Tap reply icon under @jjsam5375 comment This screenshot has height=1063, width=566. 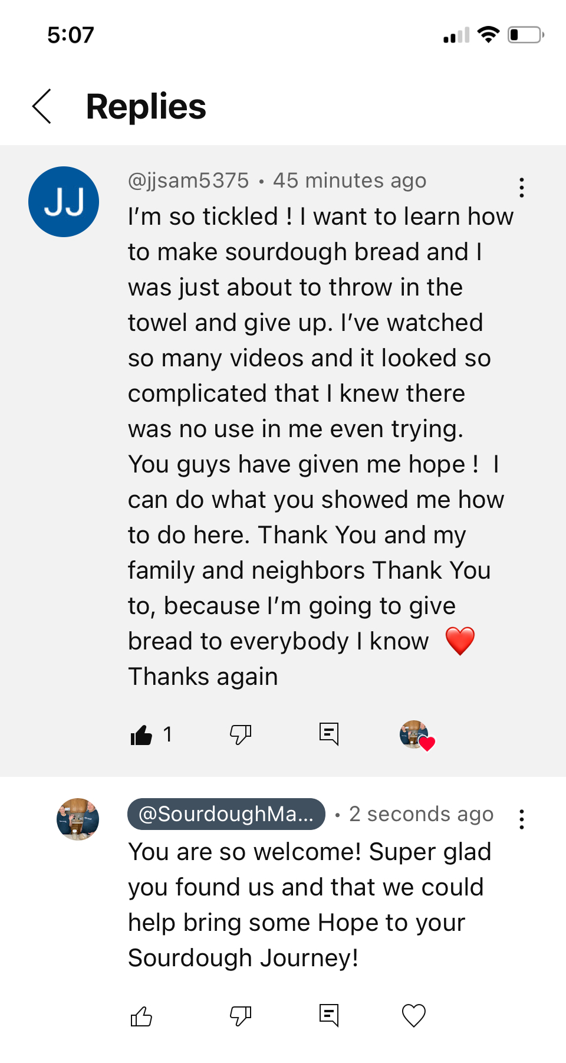coord(328,734)
